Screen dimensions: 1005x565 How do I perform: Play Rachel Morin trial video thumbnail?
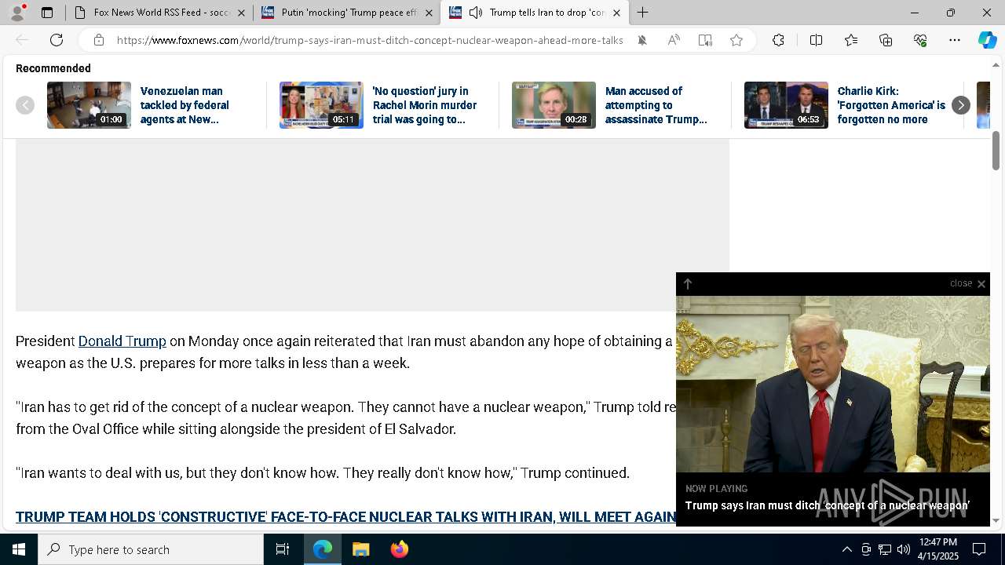(321, 105)
